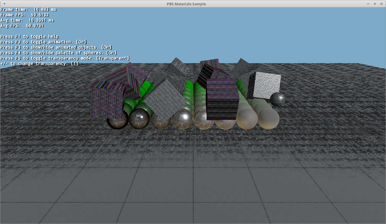The image size is (386, 224).
Task: Select the leftmost glitchy striped cube
Action: tap(107, 99)
